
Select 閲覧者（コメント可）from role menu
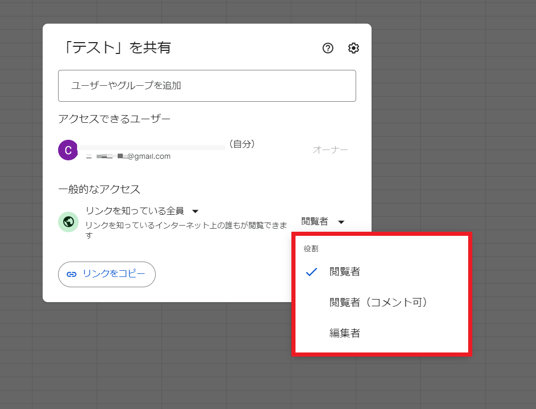(379, 303)
